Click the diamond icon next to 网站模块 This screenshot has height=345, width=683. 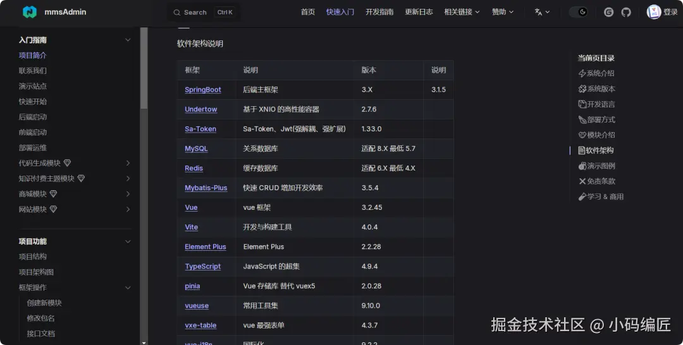pos(53,209)
